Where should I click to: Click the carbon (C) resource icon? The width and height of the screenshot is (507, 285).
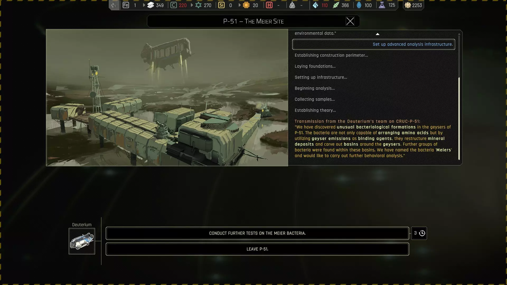[x=173, y=5]
